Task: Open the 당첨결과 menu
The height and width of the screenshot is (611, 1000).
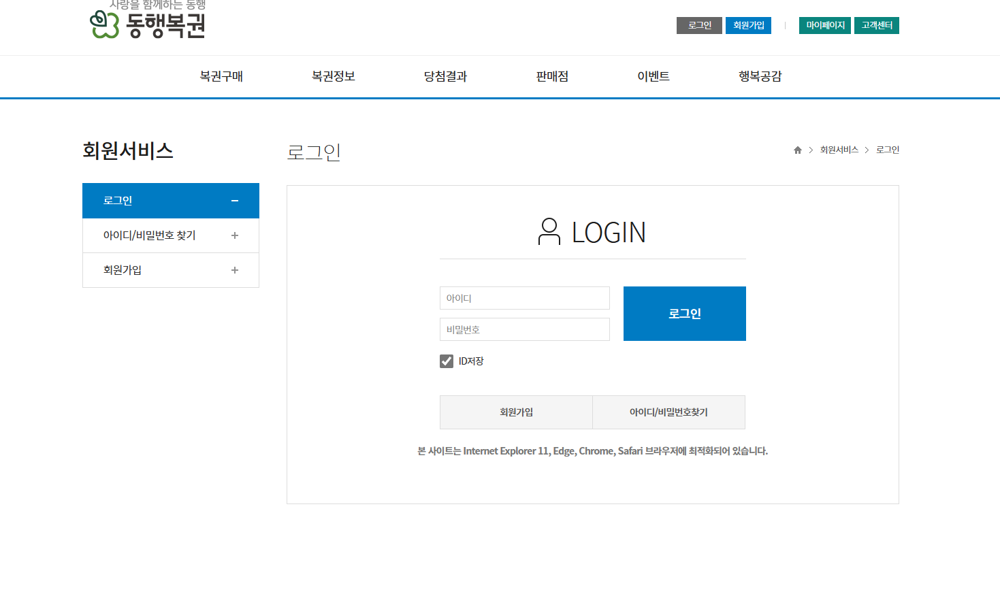Action: tap(445, 76)
